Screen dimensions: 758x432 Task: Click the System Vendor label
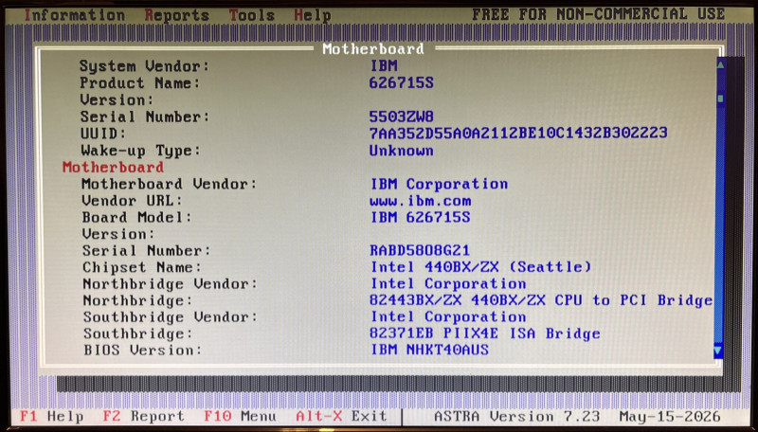pyautogui.click(x=145, y=66)
